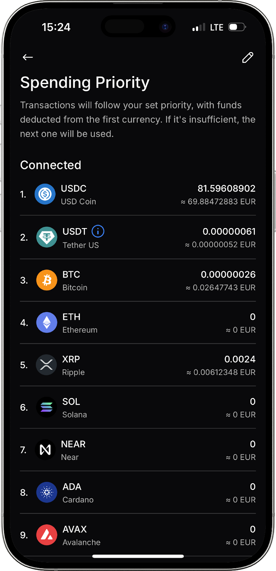276x571 pixels.
Task: Tap the home indicator bar
Action: pyautogui.click(x=138, y=556)
